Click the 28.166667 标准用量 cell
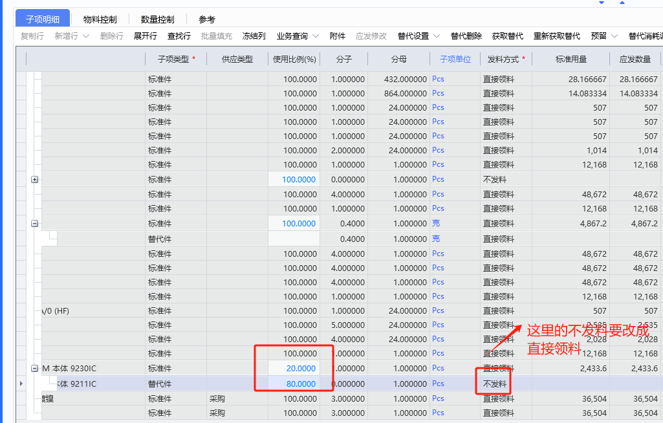Screen dimensions: 663x423 pos(571,79)
